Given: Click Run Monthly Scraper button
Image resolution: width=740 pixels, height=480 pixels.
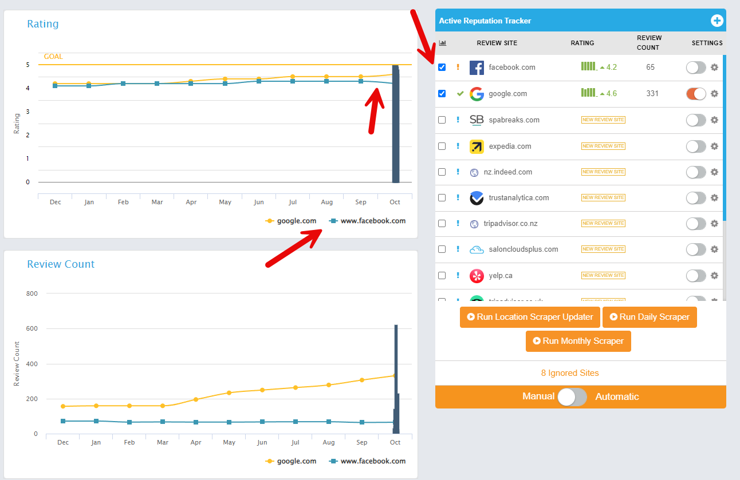Looking at the screenshot, I should coord(578,341).
